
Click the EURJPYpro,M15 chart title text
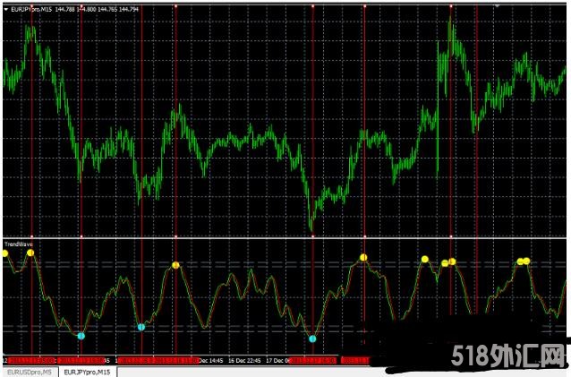[x=35, y=8]
